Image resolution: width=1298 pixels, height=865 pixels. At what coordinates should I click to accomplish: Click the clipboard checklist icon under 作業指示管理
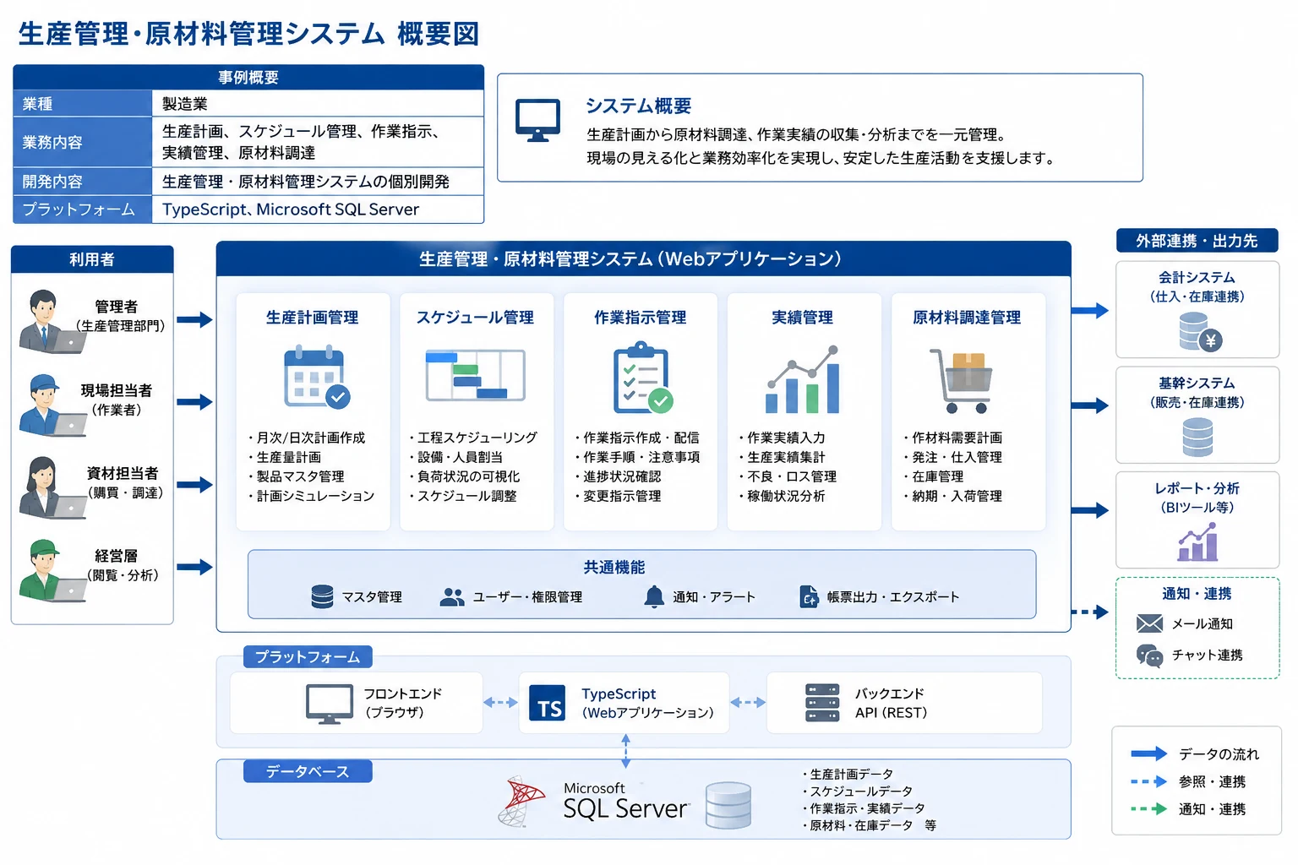642,378
